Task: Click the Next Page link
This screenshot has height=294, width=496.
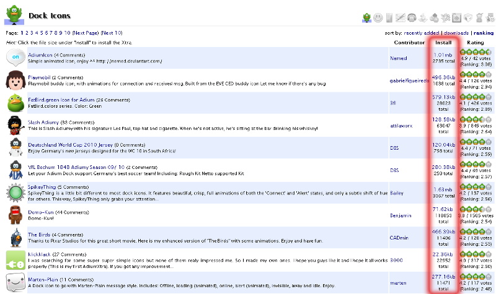Action: (85, 33)
